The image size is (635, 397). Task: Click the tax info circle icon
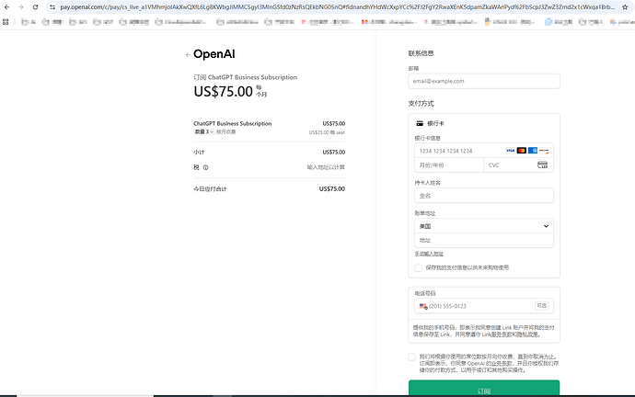click(x=206, y=167)
